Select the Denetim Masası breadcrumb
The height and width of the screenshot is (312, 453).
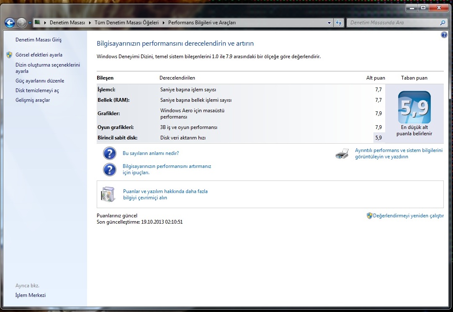point(67,23)
